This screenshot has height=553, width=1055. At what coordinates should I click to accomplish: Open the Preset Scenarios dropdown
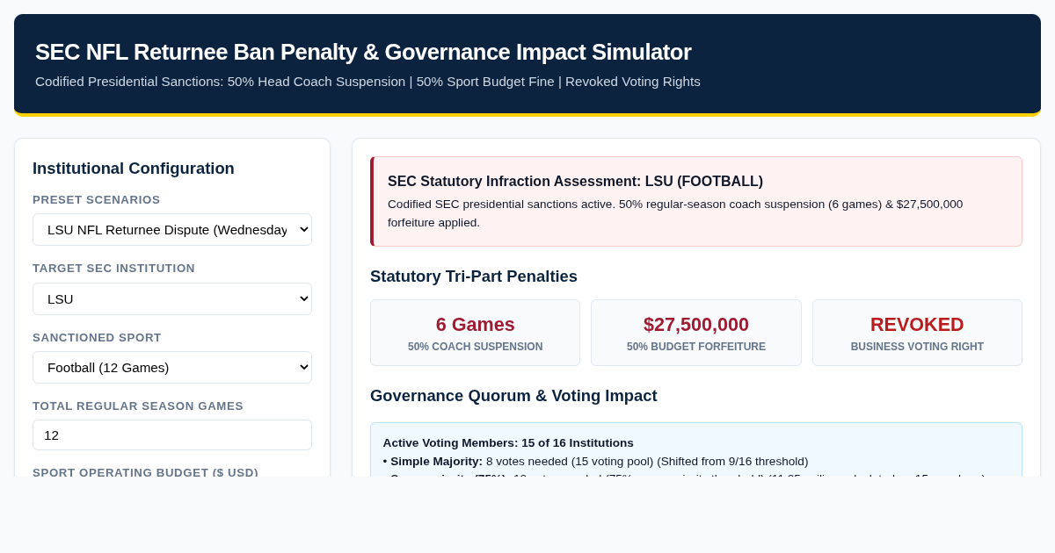tap(172, 229)
